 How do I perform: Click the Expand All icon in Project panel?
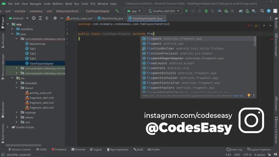(x=40, y=18)
